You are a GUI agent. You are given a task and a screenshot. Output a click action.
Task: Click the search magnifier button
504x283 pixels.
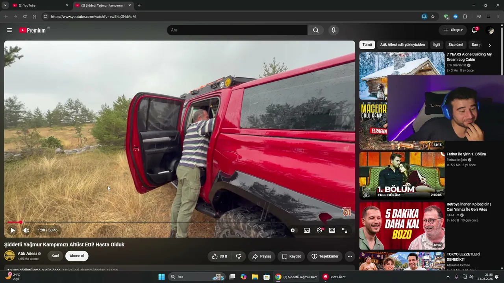316,30
